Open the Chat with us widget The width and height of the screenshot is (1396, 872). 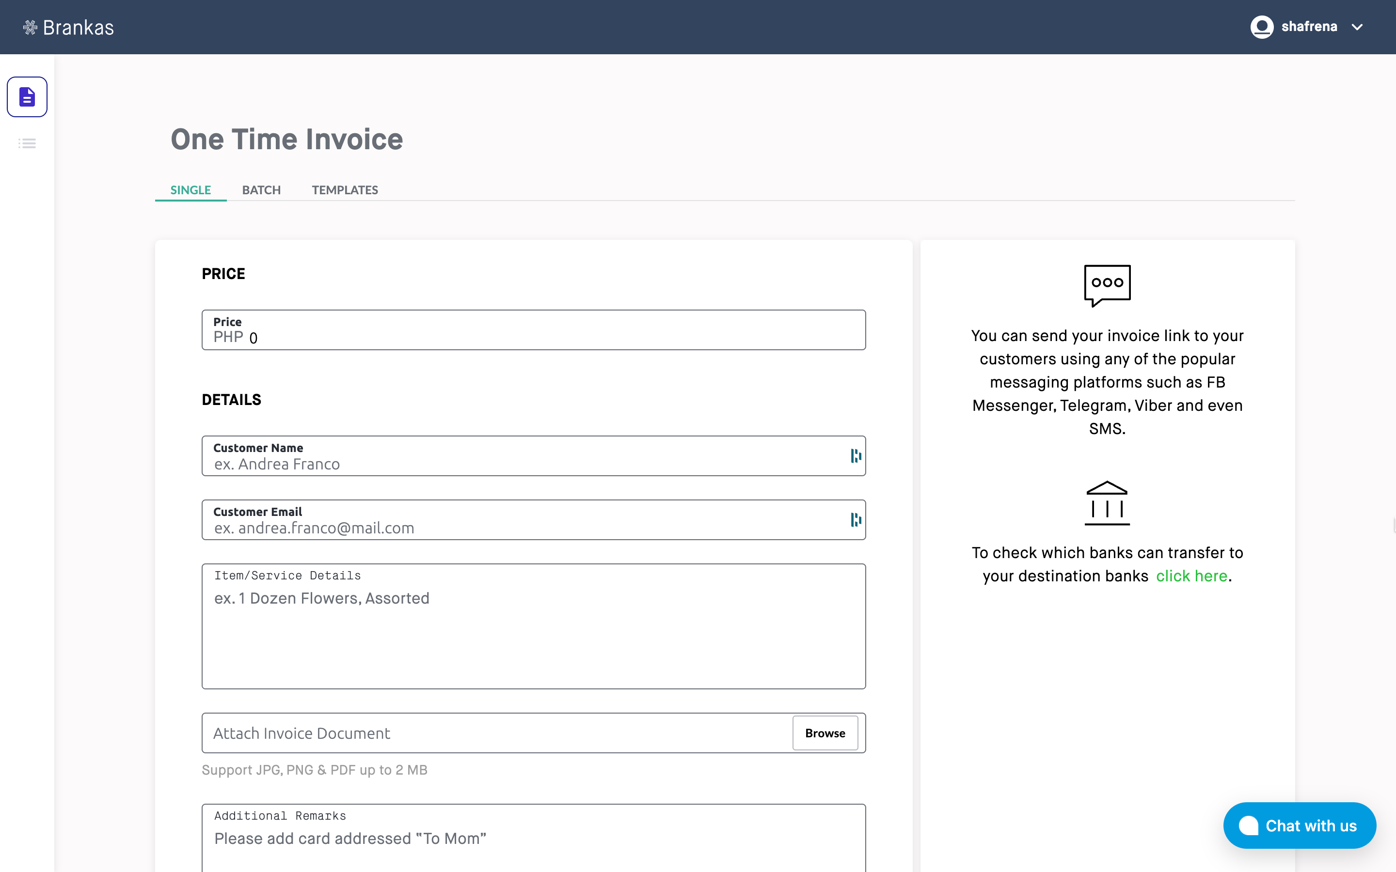click(1299, 825)
